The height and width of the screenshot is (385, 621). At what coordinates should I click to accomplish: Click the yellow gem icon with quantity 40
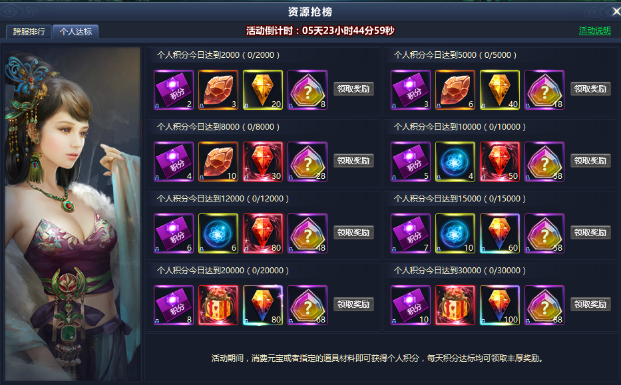coord(499,90)
